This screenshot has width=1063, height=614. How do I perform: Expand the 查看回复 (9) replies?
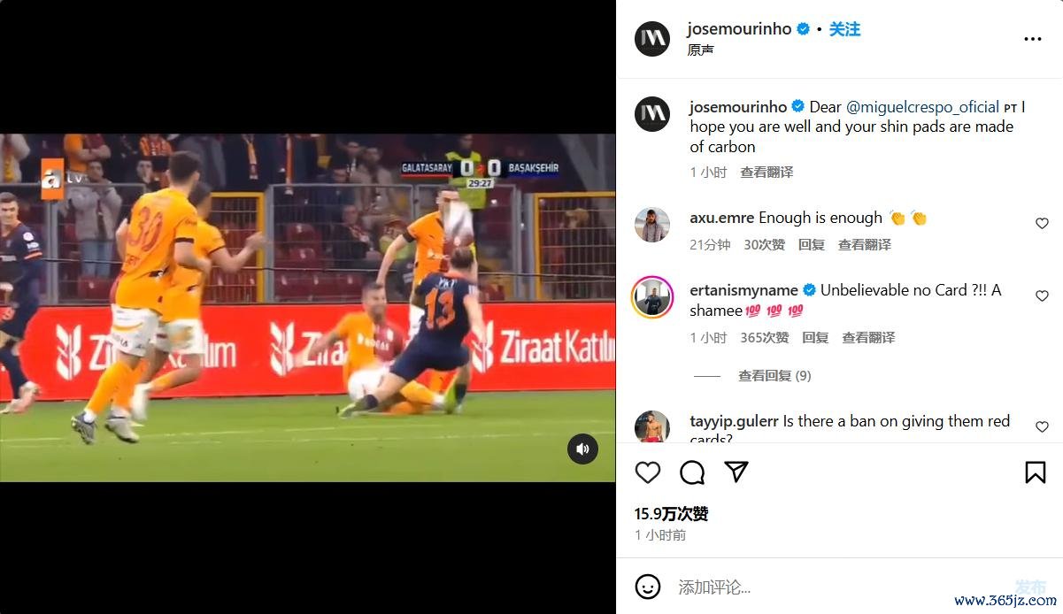pos(774,376)
